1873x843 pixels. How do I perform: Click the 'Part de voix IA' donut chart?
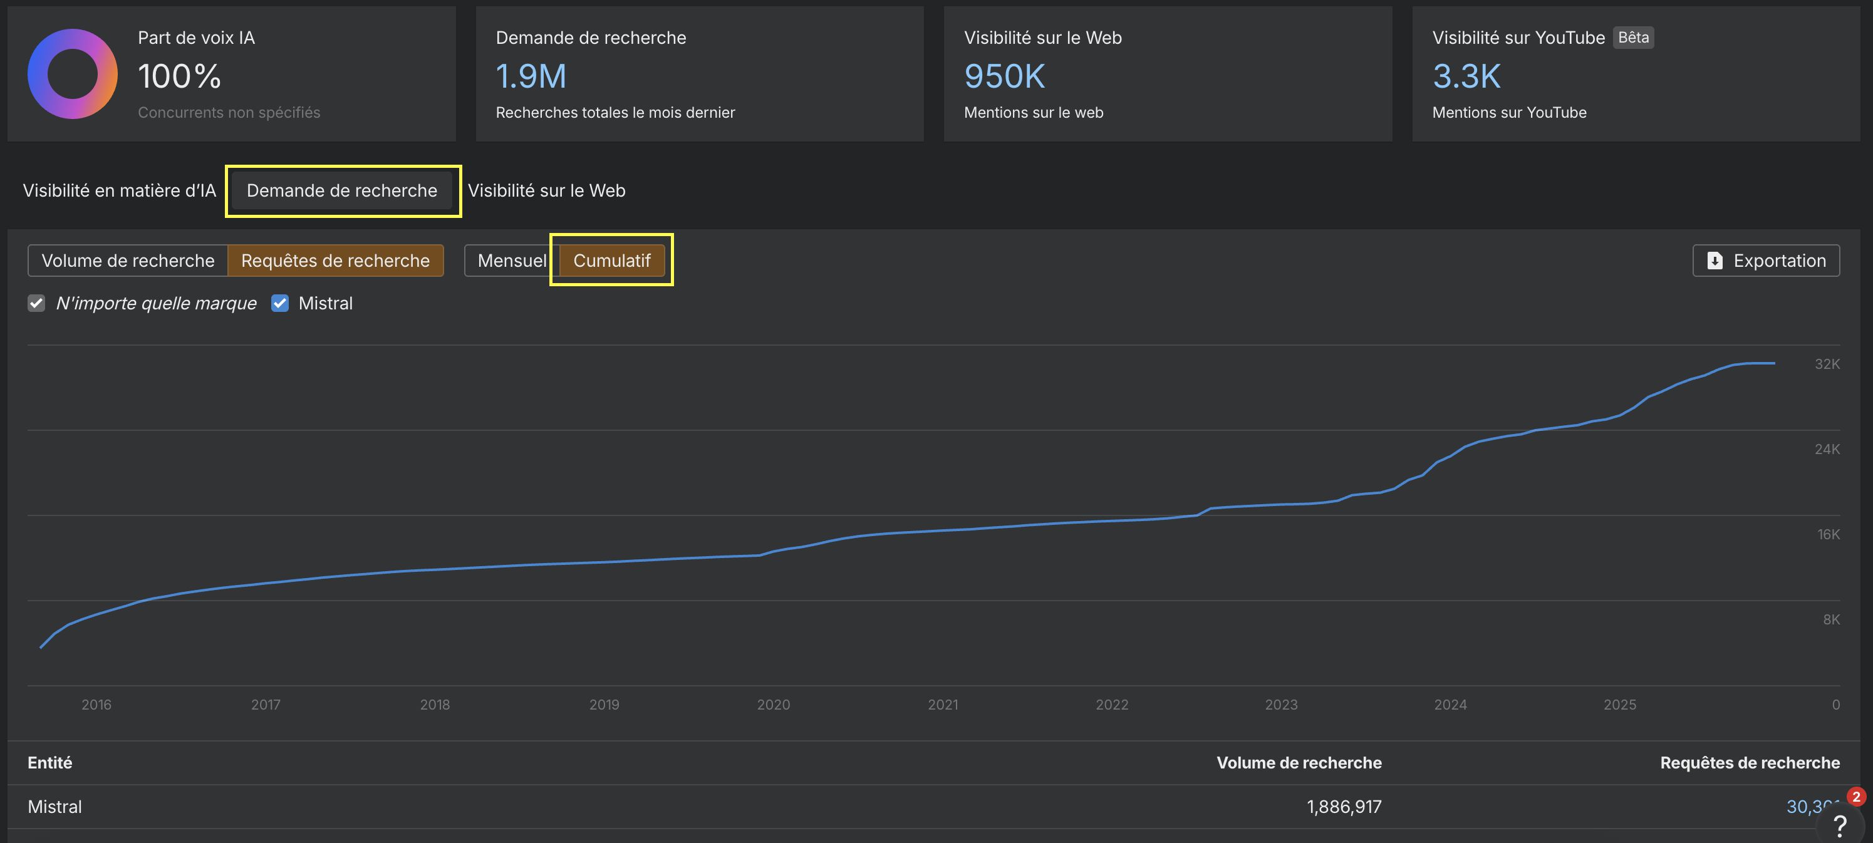(x=72, y=73)
